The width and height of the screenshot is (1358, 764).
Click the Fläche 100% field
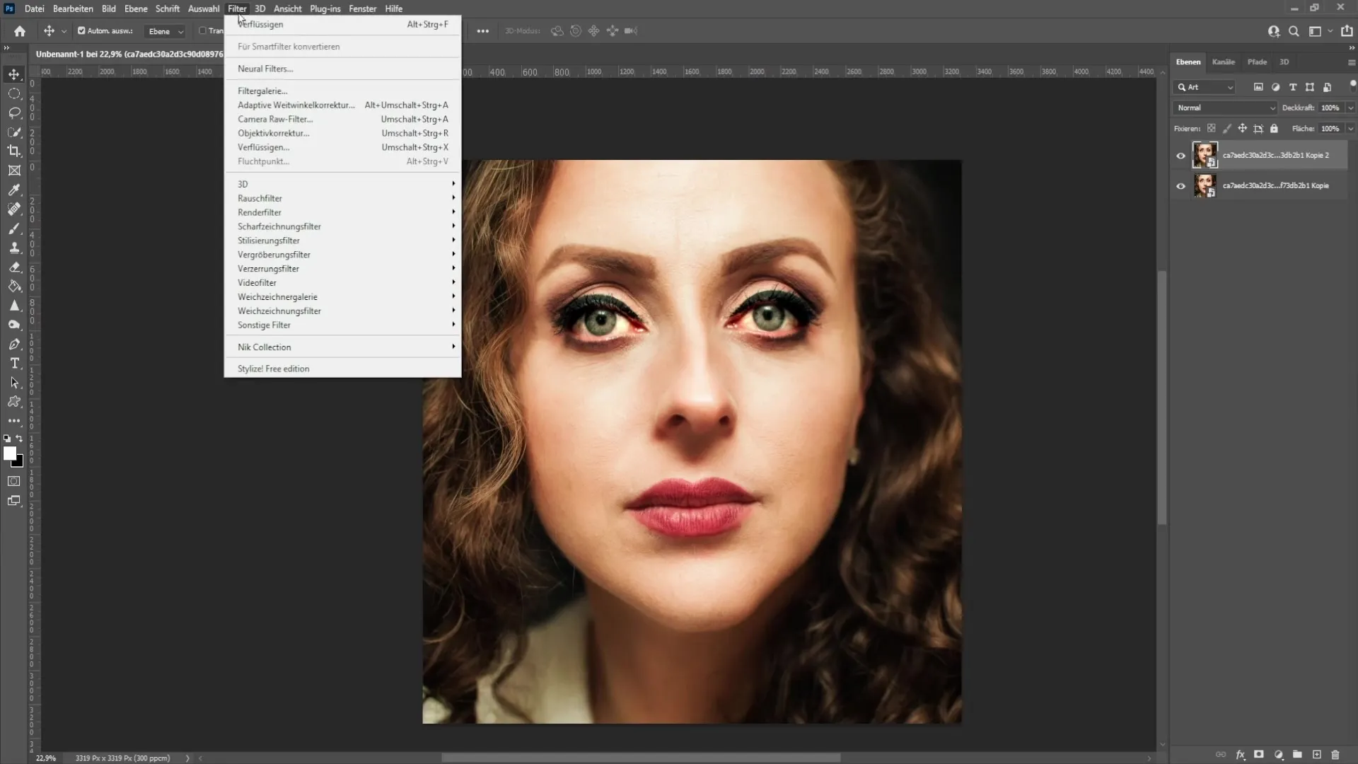pos(1330,129)
